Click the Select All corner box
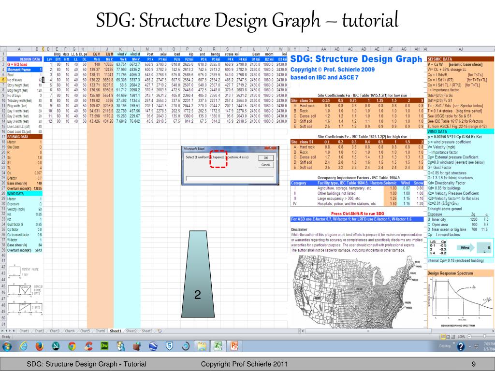This screenshot has width=495, height=371. coord(3,49)
